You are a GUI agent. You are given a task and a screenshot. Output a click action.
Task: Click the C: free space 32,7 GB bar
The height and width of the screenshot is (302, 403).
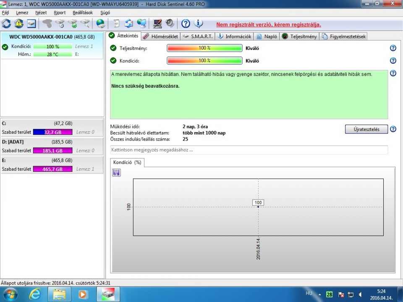[x=53, y=132]
